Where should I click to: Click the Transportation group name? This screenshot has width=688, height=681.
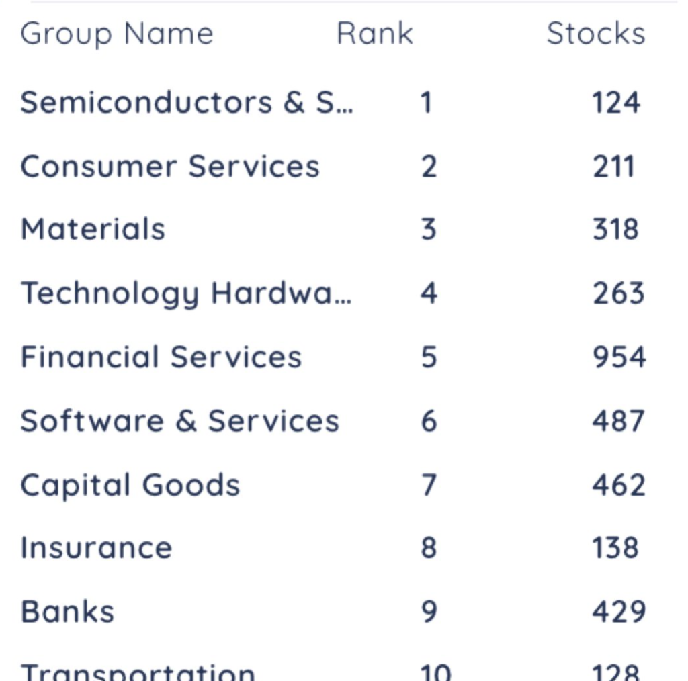pyautogui.click(x=138, y=672)
